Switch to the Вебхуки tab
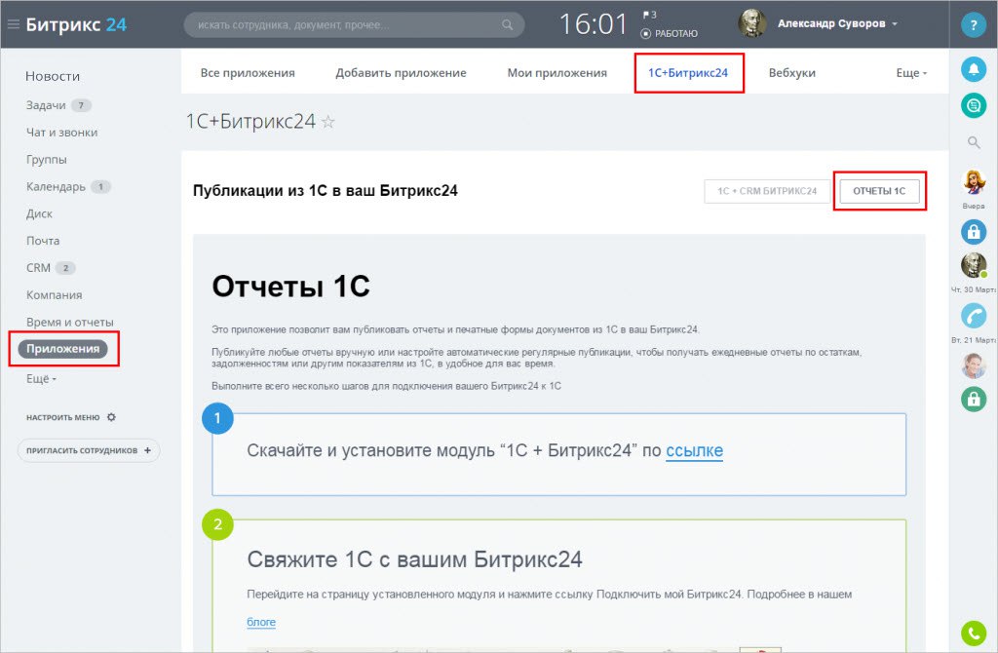998x653 pixels. 791,72
